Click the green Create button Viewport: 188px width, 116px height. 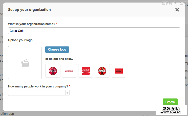point(170,102)
